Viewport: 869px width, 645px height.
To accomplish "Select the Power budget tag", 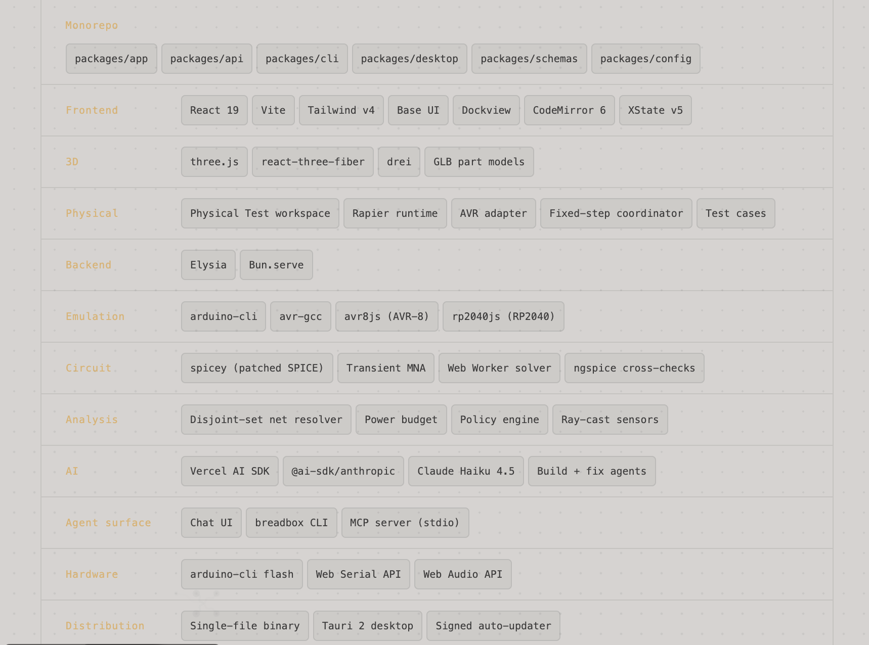I will click(401, 420).
